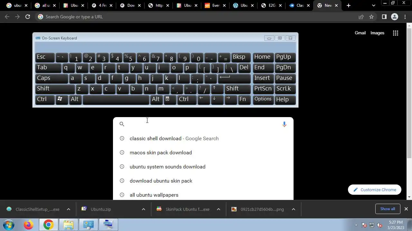Toggle the right Shift key on on-screen keyboard
Viewport: 412px width, 231px height.
click(x=238, y=89)
